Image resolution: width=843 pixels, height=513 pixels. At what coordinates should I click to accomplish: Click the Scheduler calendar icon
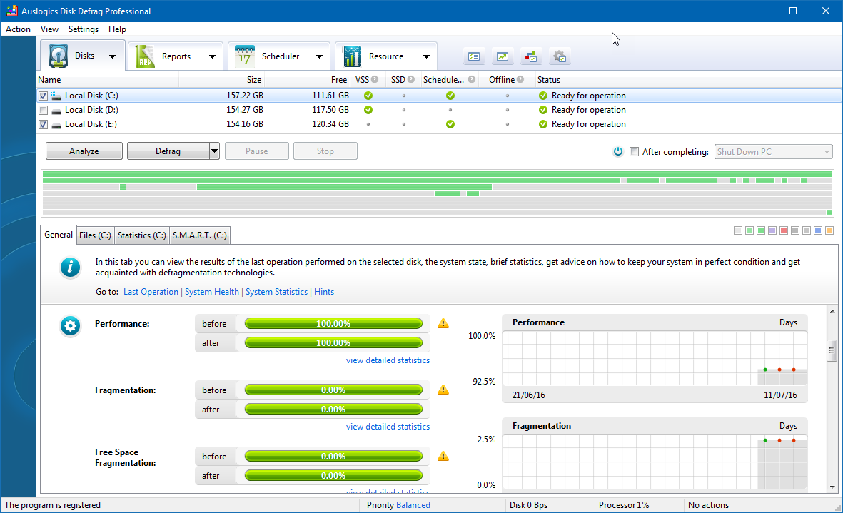tap(245, 56)
